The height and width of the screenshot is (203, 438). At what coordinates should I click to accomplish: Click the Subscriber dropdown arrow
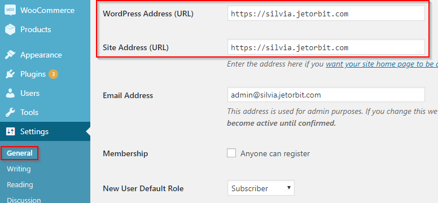pos(289,188)
